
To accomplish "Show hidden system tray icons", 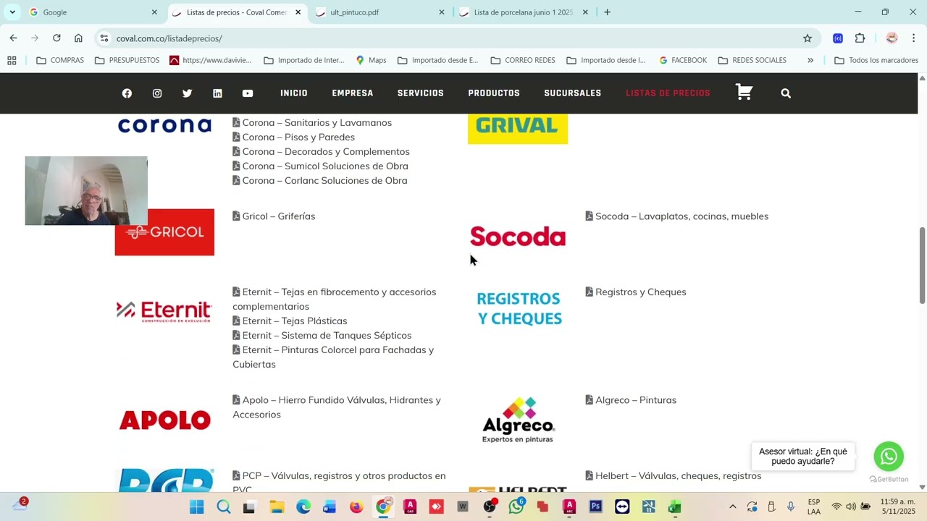I will coord(732,507).
